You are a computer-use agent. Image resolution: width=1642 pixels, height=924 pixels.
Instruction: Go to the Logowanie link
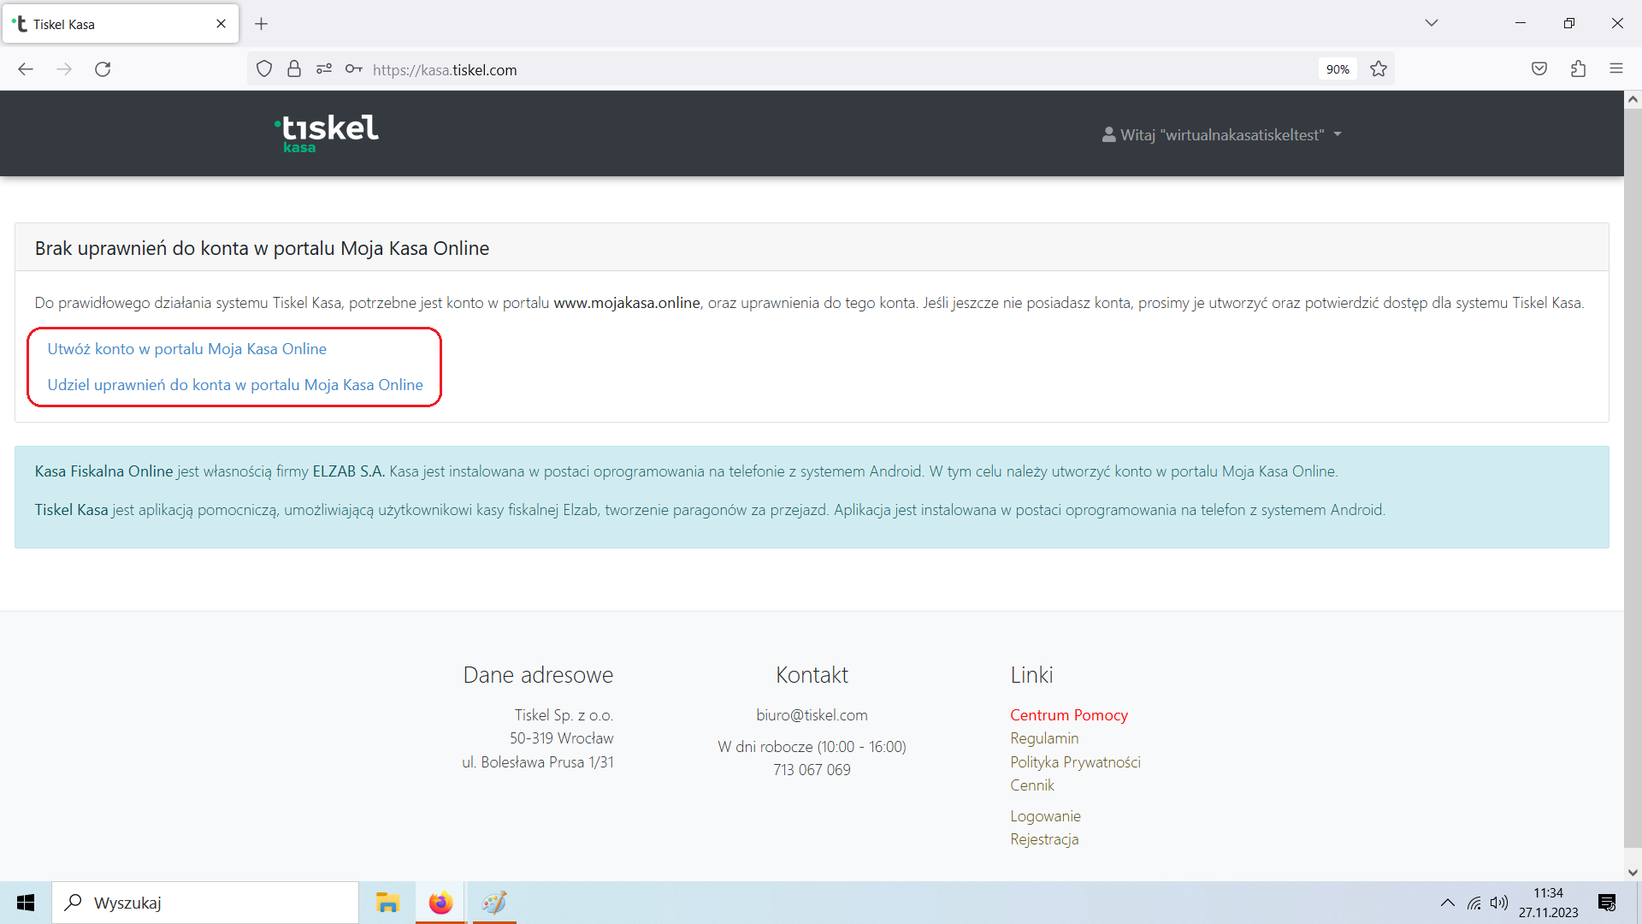(x=1045, y=816)
